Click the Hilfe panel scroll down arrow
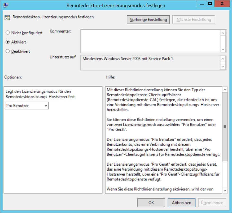The image size is (232, 213). [x=225, y=190]
